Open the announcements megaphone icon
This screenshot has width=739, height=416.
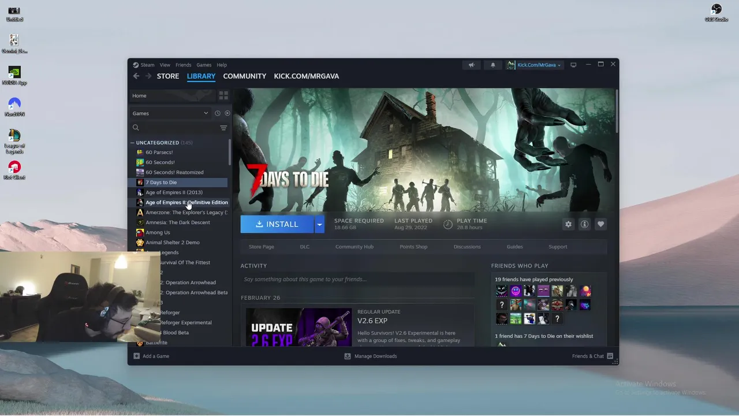[x=472, y=65]
